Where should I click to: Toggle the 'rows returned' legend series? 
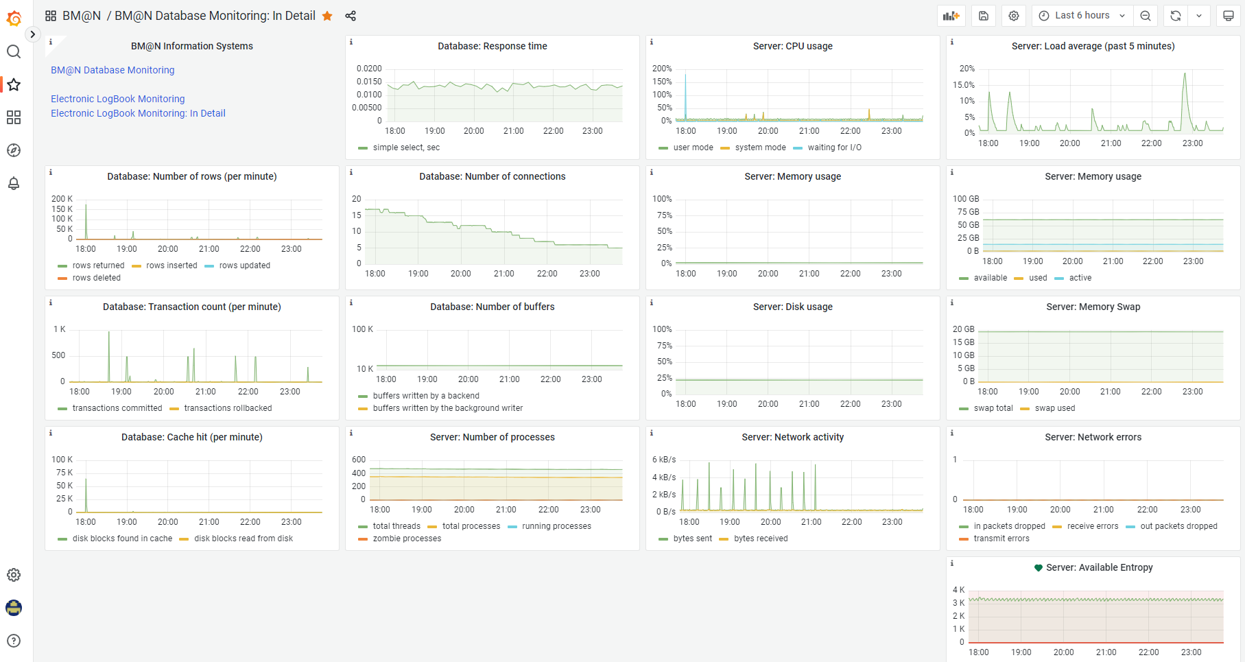pyautogui.click(x=98, y=265)
